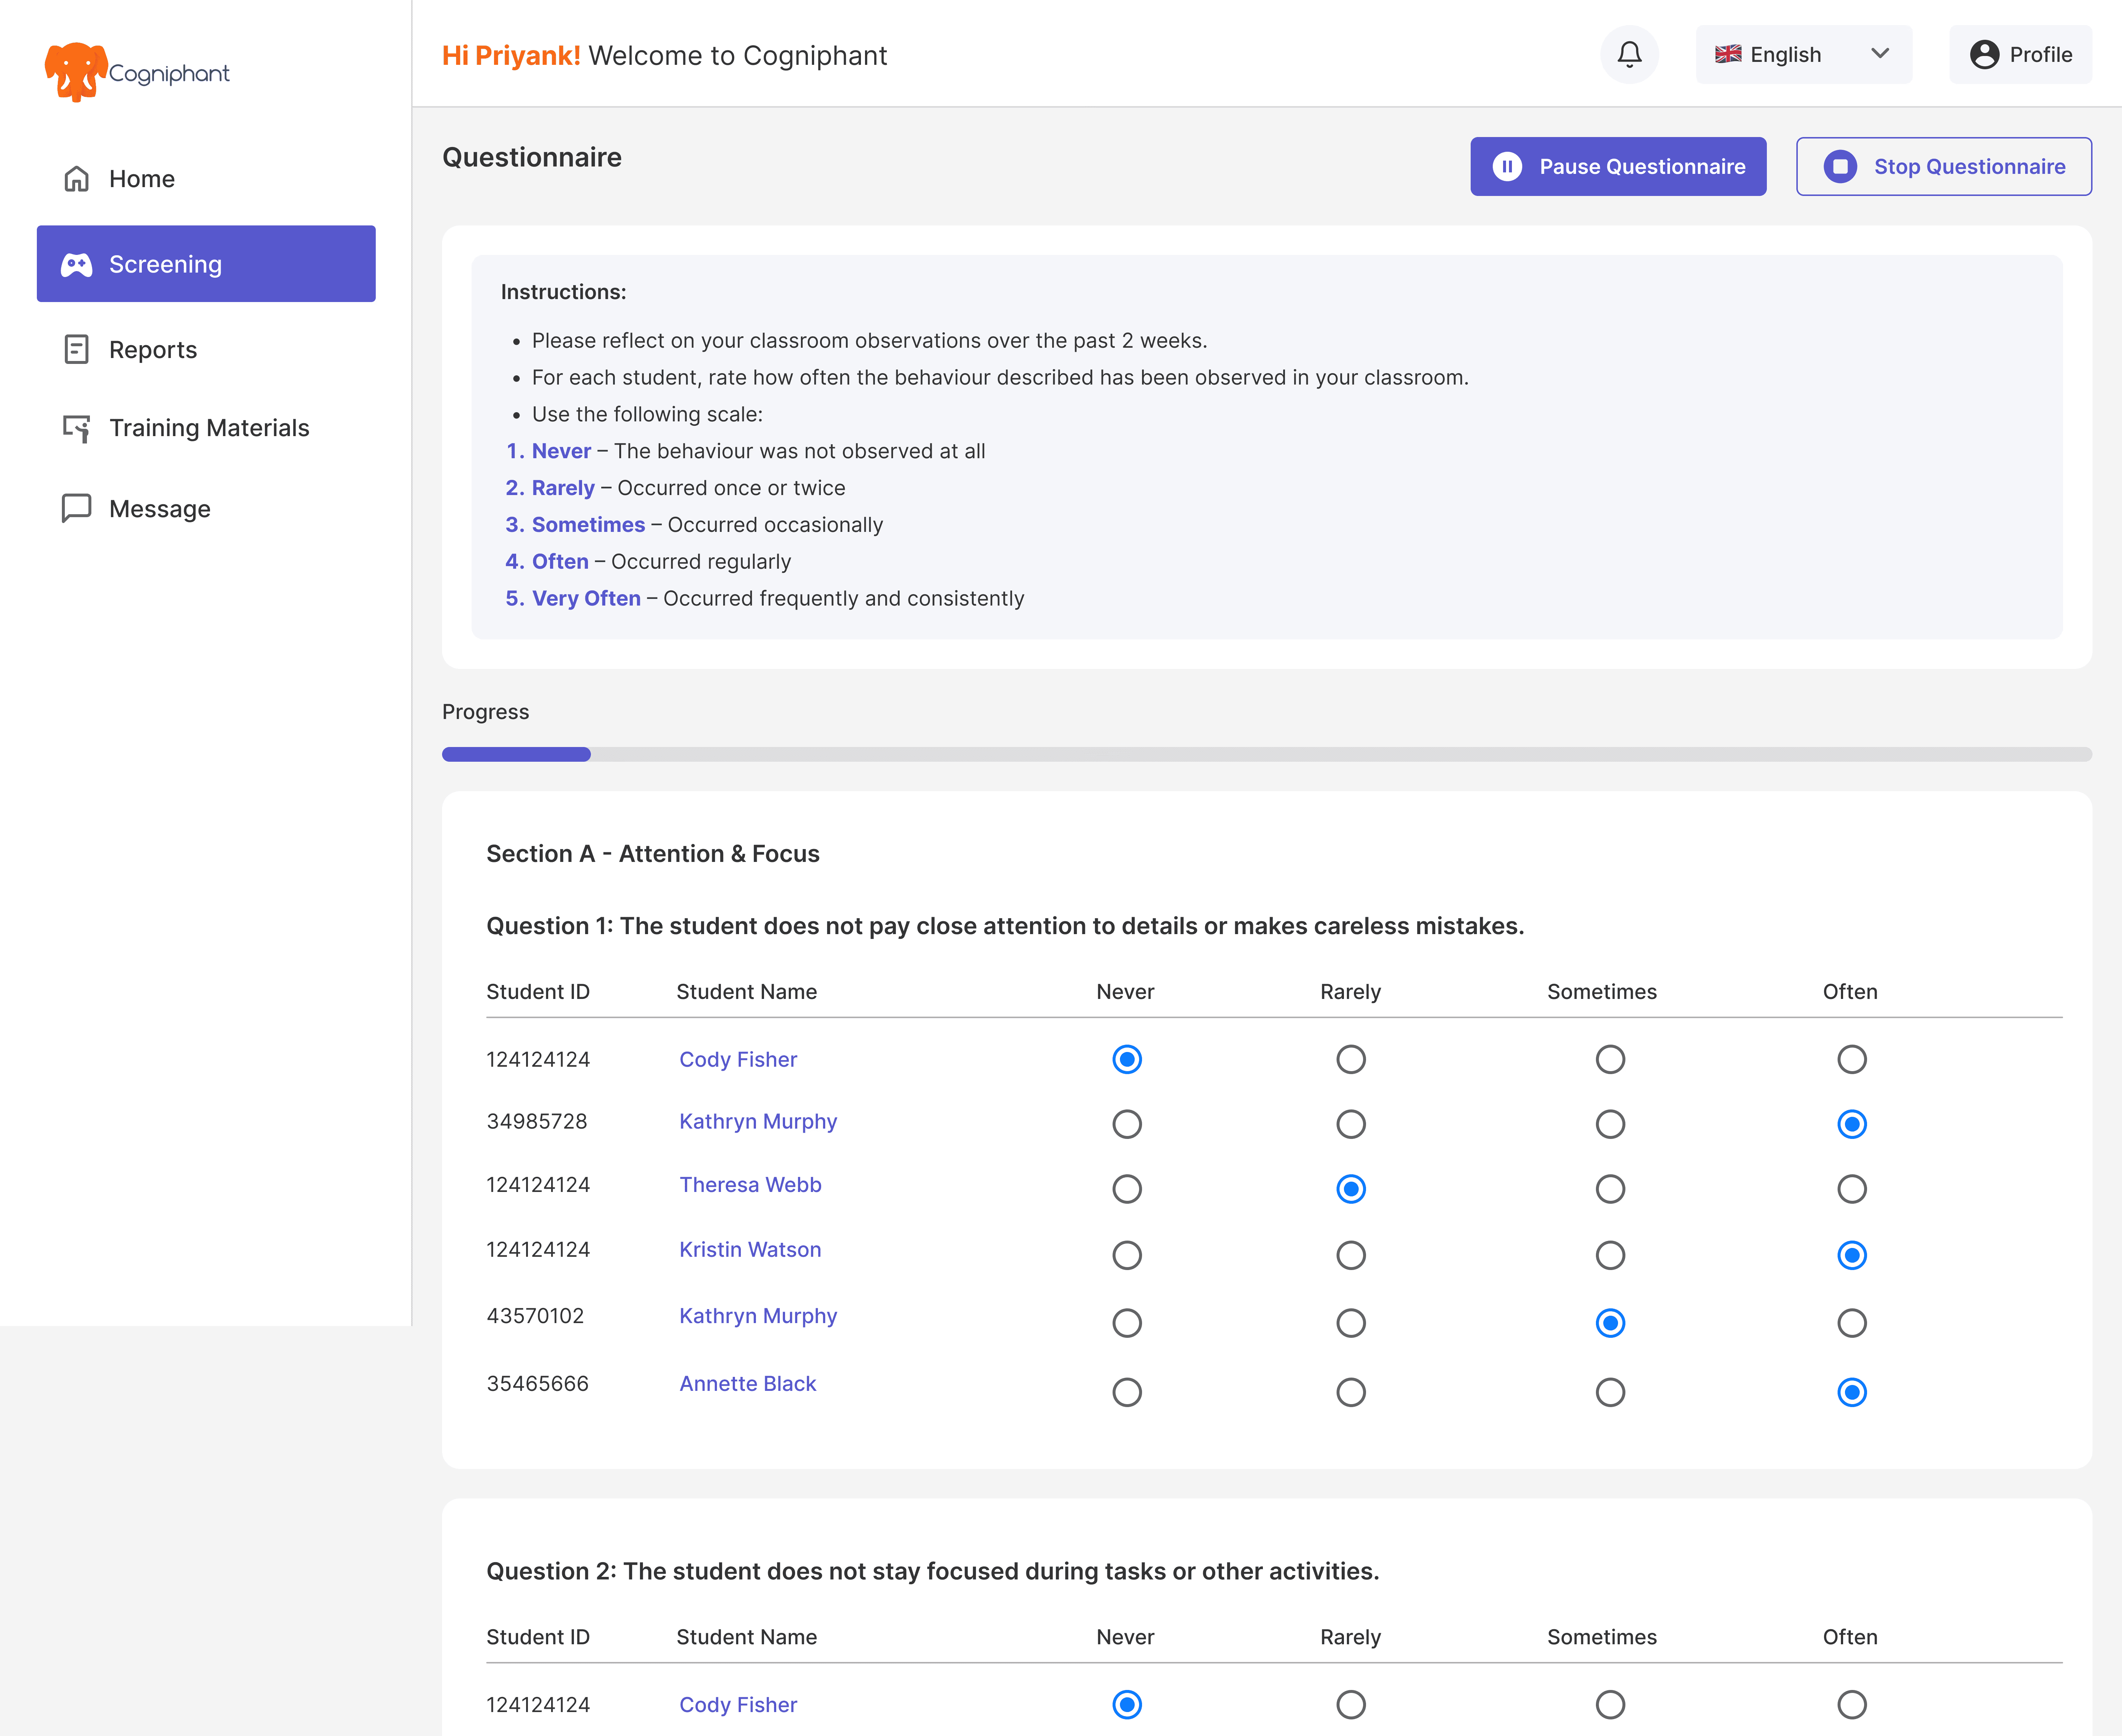This screenshot has height=1736, width=2122.
Task: Go to Training Materials section
Action: [x=209, y=428]
